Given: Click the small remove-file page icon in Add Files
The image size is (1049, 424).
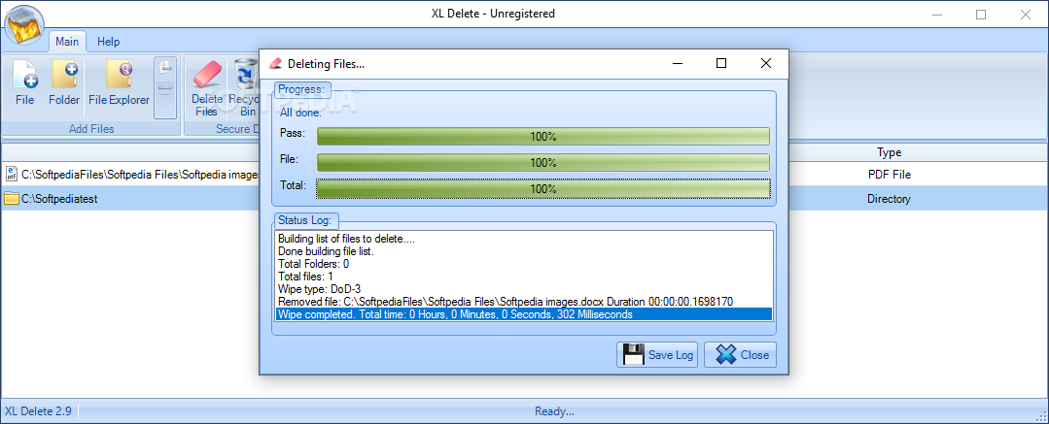Looking at the screenshot, I should coord(165,67).
